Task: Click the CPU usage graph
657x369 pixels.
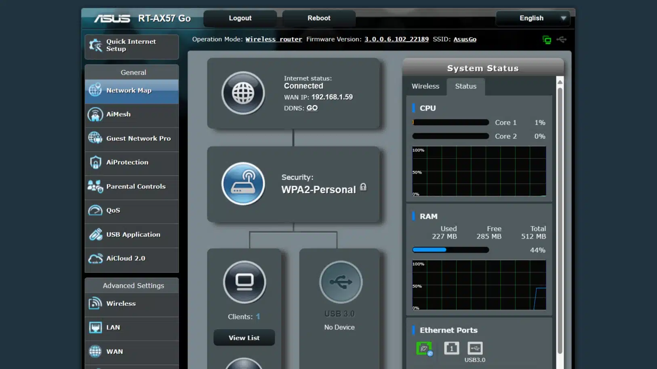Action: (479, 171)
